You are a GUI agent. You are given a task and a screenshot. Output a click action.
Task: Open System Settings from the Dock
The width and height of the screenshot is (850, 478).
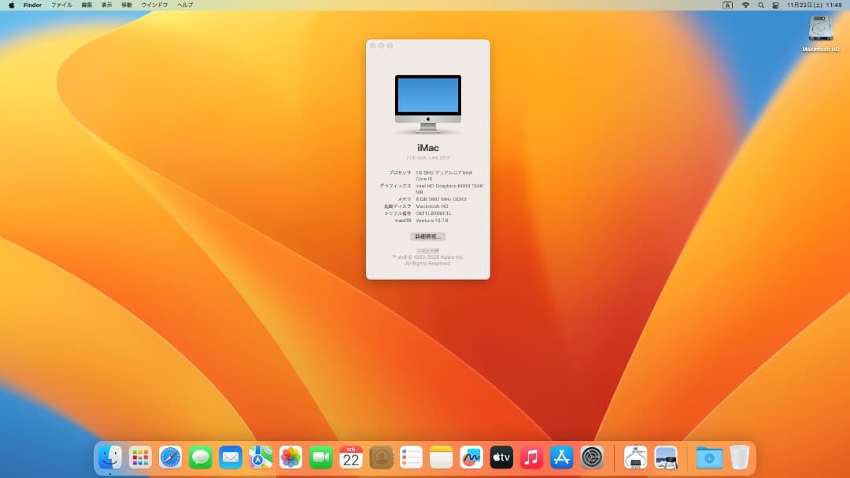[591, 458]
